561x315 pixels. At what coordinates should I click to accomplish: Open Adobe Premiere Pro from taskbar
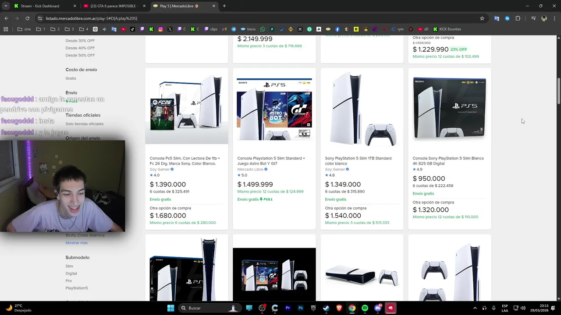(x=288, y=308)
